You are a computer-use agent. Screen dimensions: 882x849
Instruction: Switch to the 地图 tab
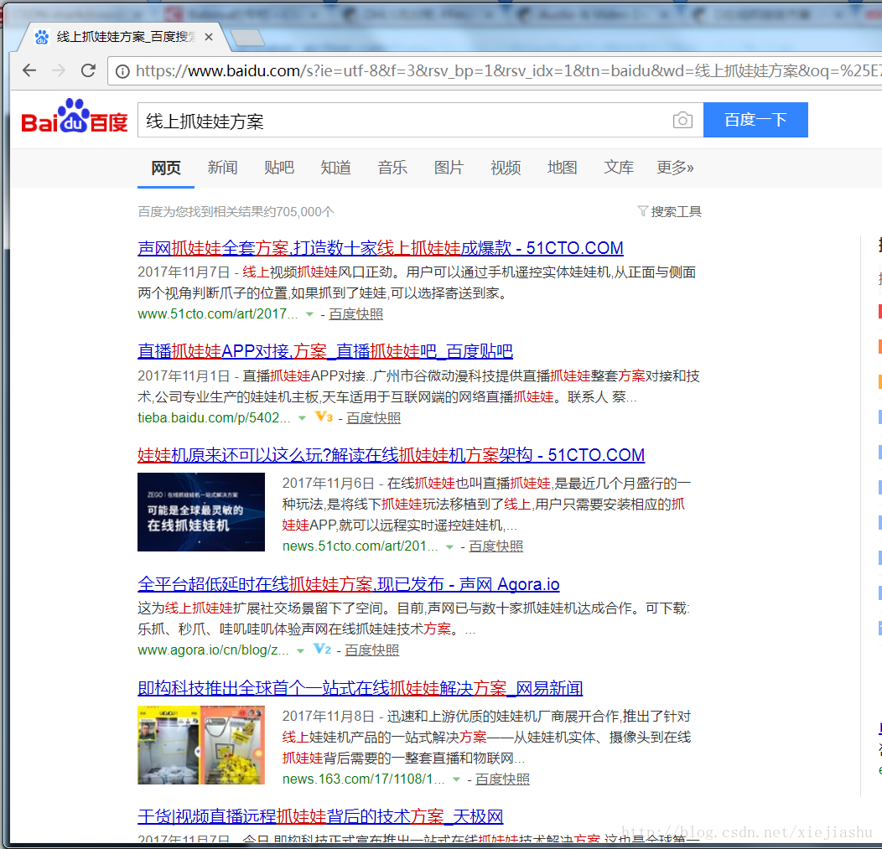tap(562, 168)
